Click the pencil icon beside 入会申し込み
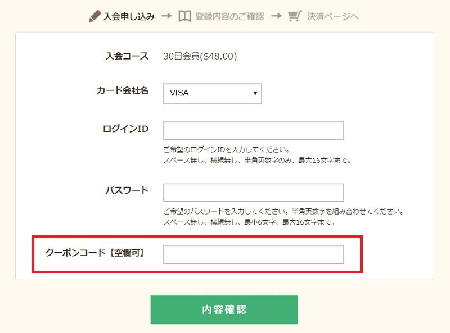450x333 pixels. tap(94, 16)
